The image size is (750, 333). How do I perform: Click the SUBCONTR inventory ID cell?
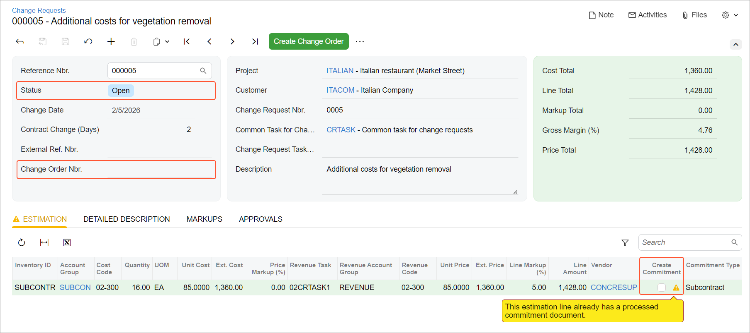(35, 287)
